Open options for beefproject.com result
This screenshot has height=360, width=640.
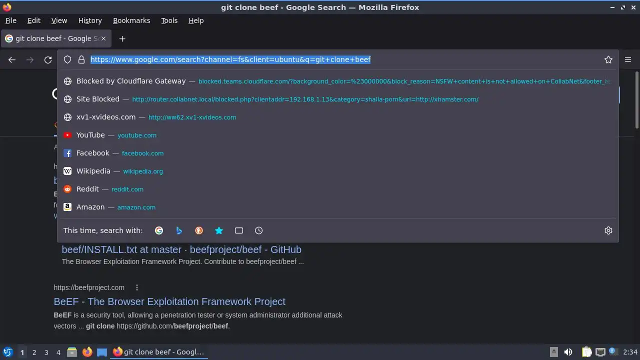(136, 287)
